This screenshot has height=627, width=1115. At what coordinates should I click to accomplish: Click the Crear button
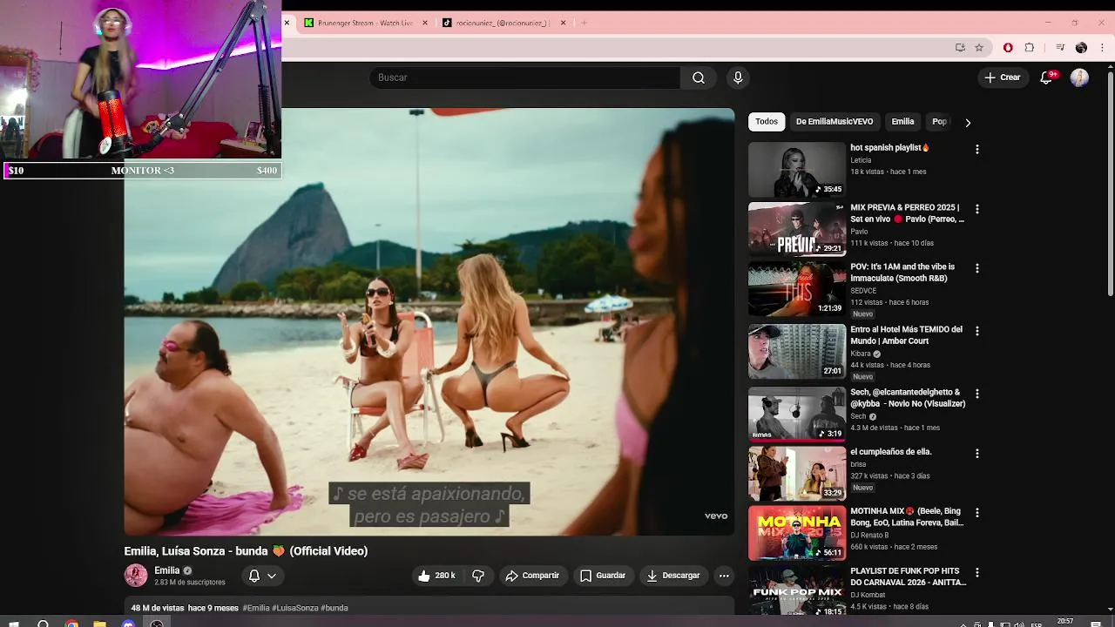tap(1002, 78)
